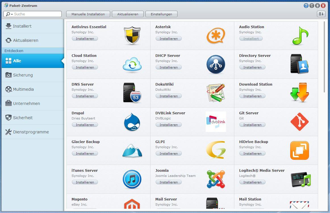Click the Logitech Media Server icon
The width and height of the screenshot is (330, 213).
(300, 179)
